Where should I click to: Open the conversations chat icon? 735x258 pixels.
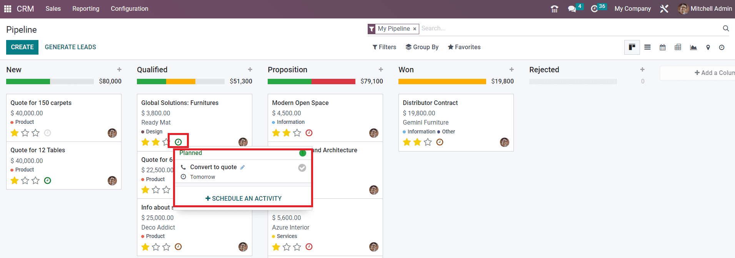click(x=572, y=9)
